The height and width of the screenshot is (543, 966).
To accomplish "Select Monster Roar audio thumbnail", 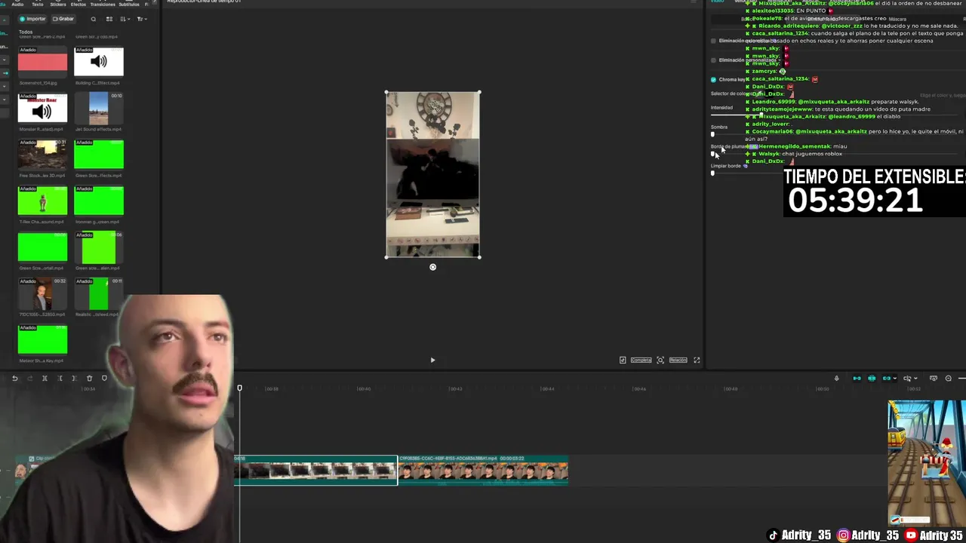I will 42,109.
